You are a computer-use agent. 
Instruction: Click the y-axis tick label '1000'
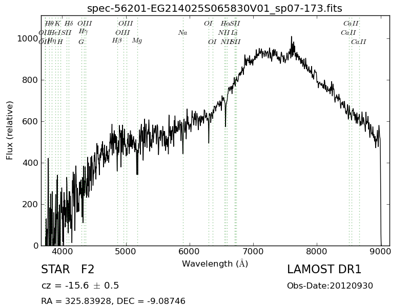pos(28,39)
